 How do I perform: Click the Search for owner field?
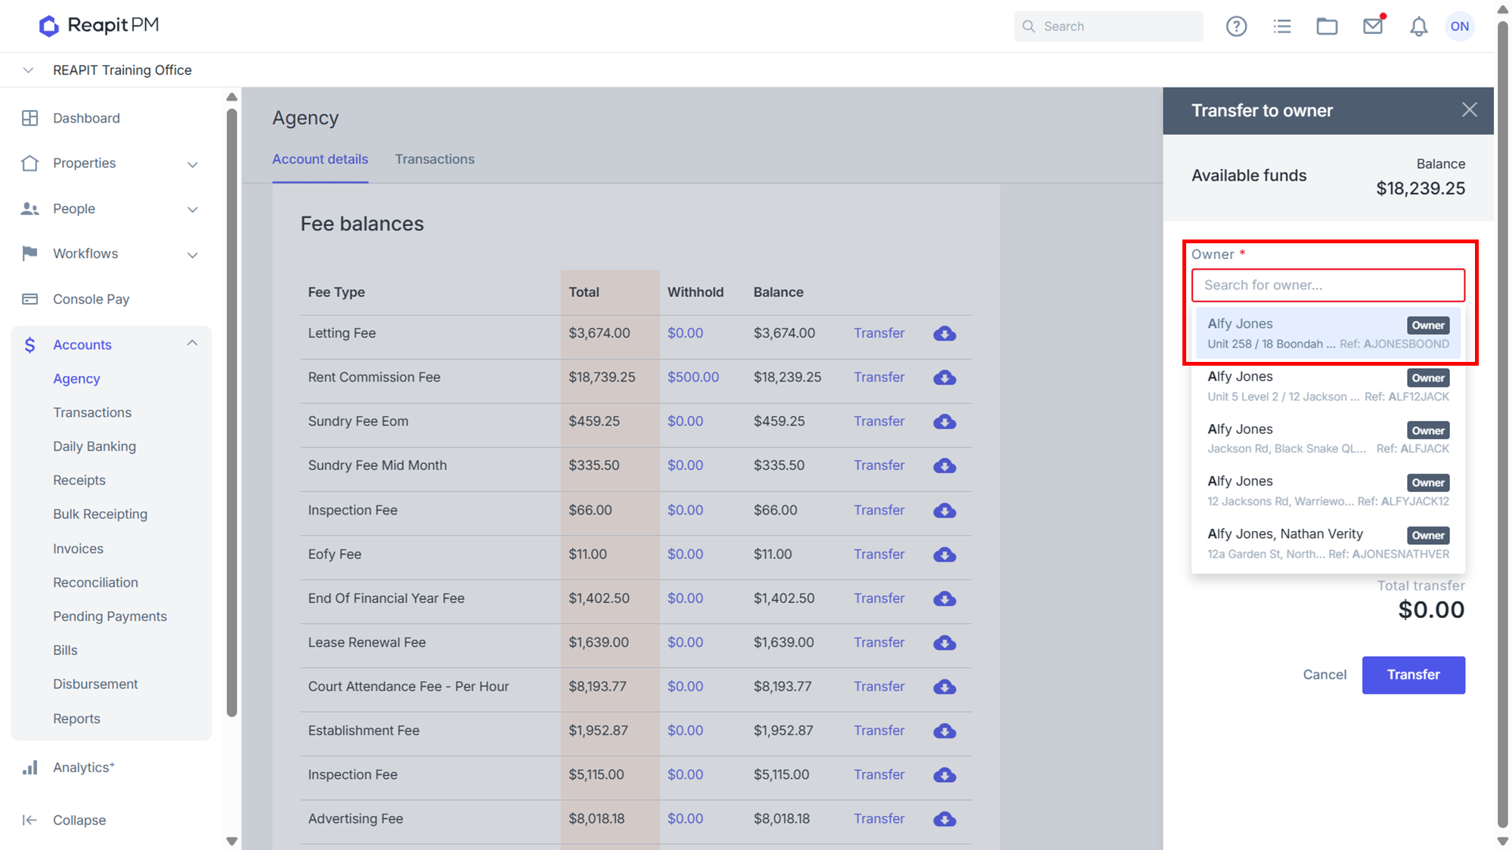click(1328, 286)
